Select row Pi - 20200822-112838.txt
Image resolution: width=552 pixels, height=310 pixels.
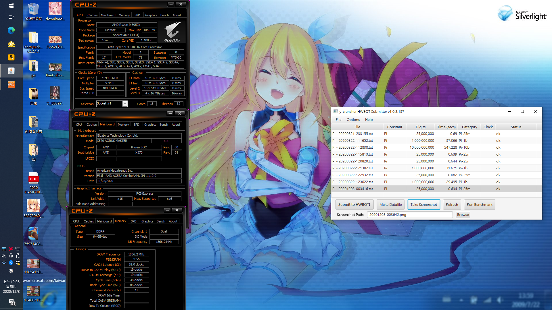click(x=436, y=148)
